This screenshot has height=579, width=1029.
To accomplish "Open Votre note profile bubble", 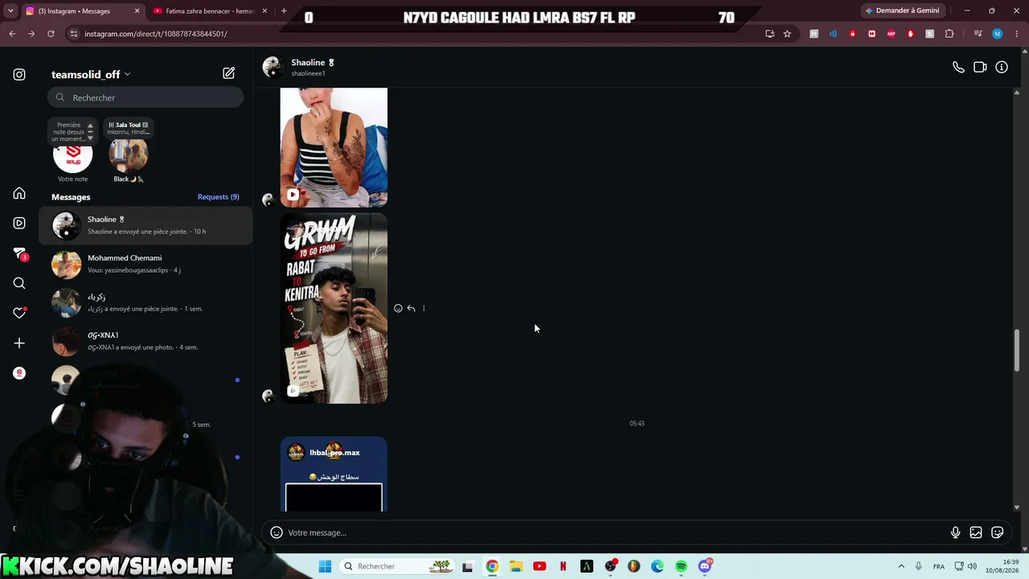I will coord(72,156).
